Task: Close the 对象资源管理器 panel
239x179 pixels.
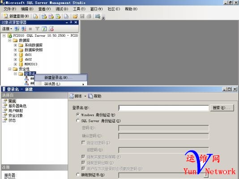Action: click(76, 22)
